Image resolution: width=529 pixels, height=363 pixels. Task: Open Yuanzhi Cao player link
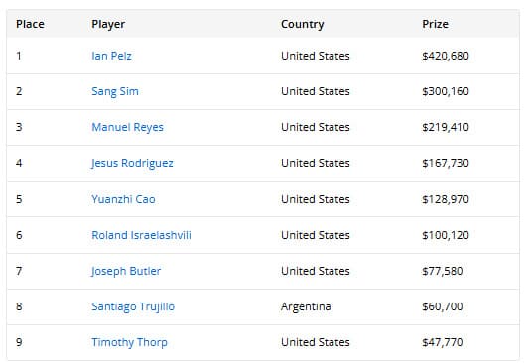(x=123, y=199)
